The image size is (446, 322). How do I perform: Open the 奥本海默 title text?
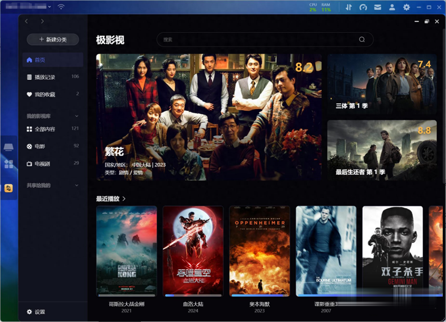coord(259,304)
